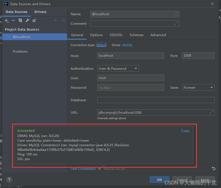This screenshot has height=188, width=221.
Task: Duplicate the selected data source
Action: 20,20
